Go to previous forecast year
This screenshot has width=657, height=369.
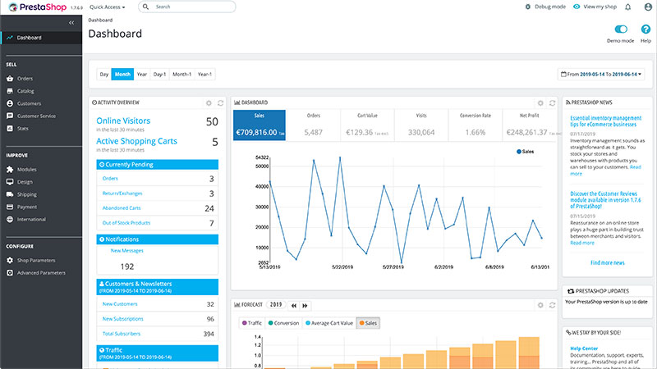(294, 306)
